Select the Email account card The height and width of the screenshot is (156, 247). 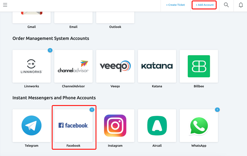pyautogui.click(x=73, y=18)
